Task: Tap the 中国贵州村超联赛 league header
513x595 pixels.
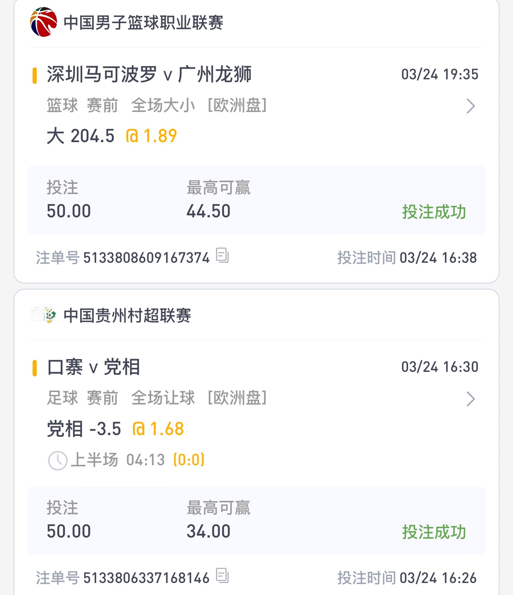Action: click(x=127, y=316)
